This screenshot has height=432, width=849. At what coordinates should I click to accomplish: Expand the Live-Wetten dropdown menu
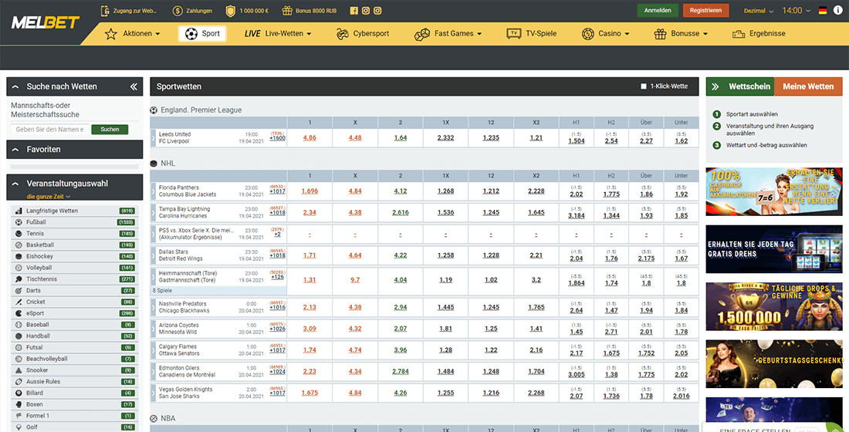pyautogui.click(x=278, y=34)
